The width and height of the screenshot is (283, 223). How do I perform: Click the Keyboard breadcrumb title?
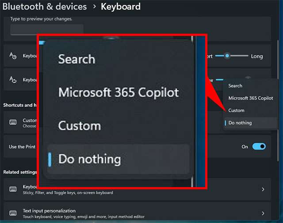pyautogui.click(x=121, y=7)
